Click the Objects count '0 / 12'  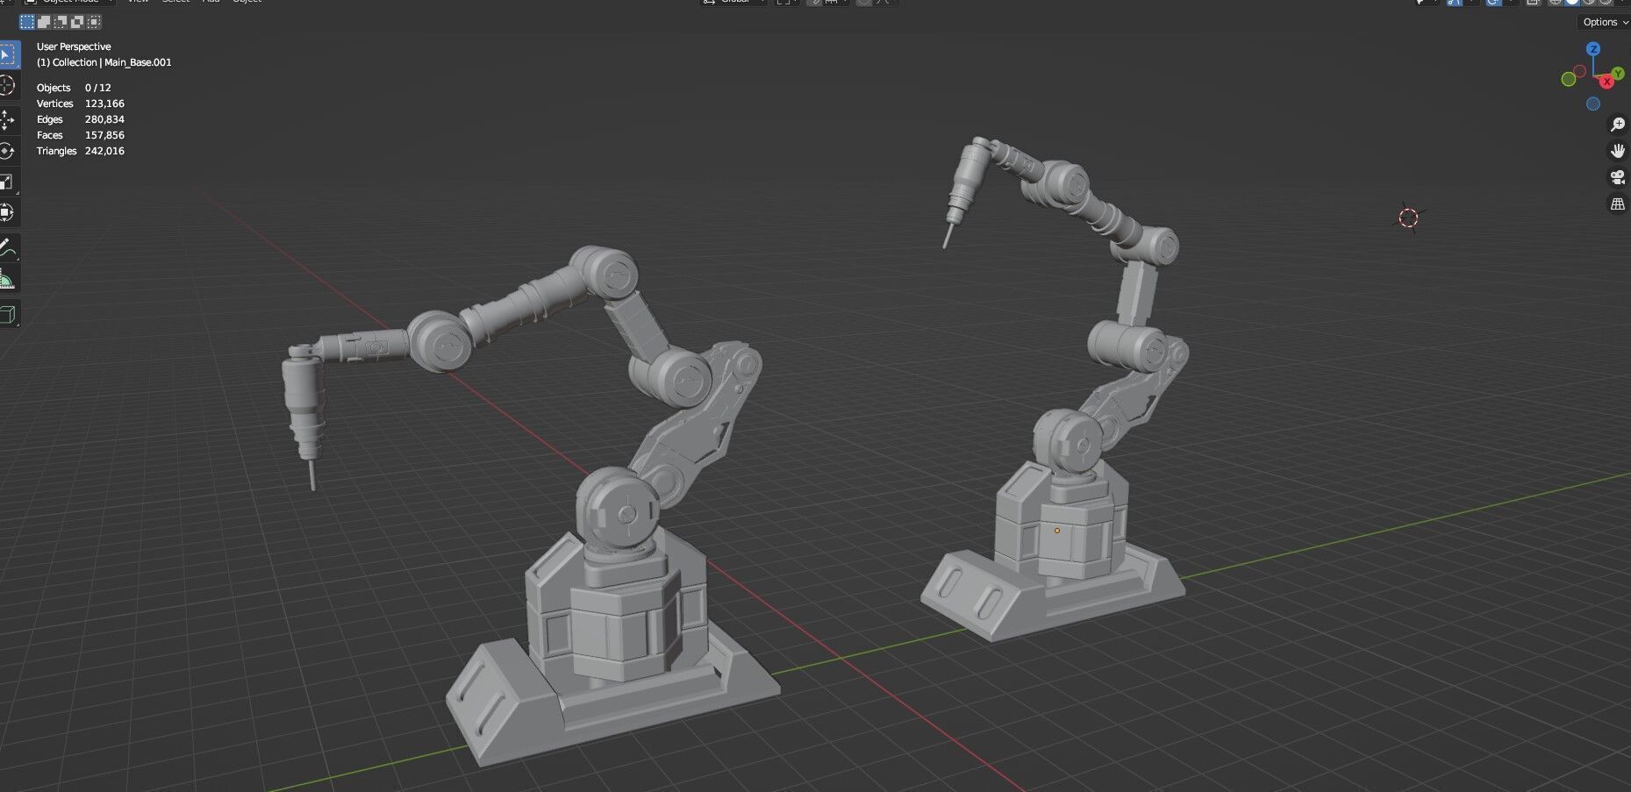tap(98, 88)
